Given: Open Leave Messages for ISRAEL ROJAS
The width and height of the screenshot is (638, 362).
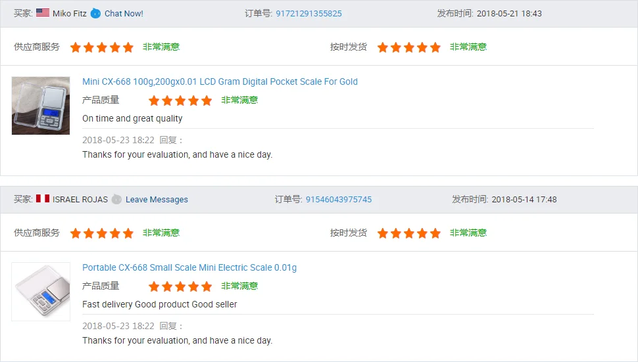Looking at the screenshot, I should coord(157,199).
